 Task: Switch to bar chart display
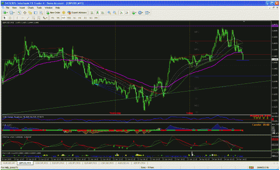point(92,13)
